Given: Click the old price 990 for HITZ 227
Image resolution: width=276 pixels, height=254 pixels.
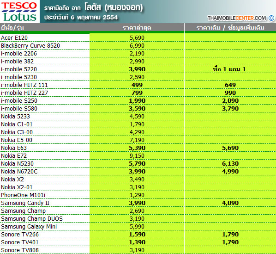Looking at the screenshot, I should point(230,93).
